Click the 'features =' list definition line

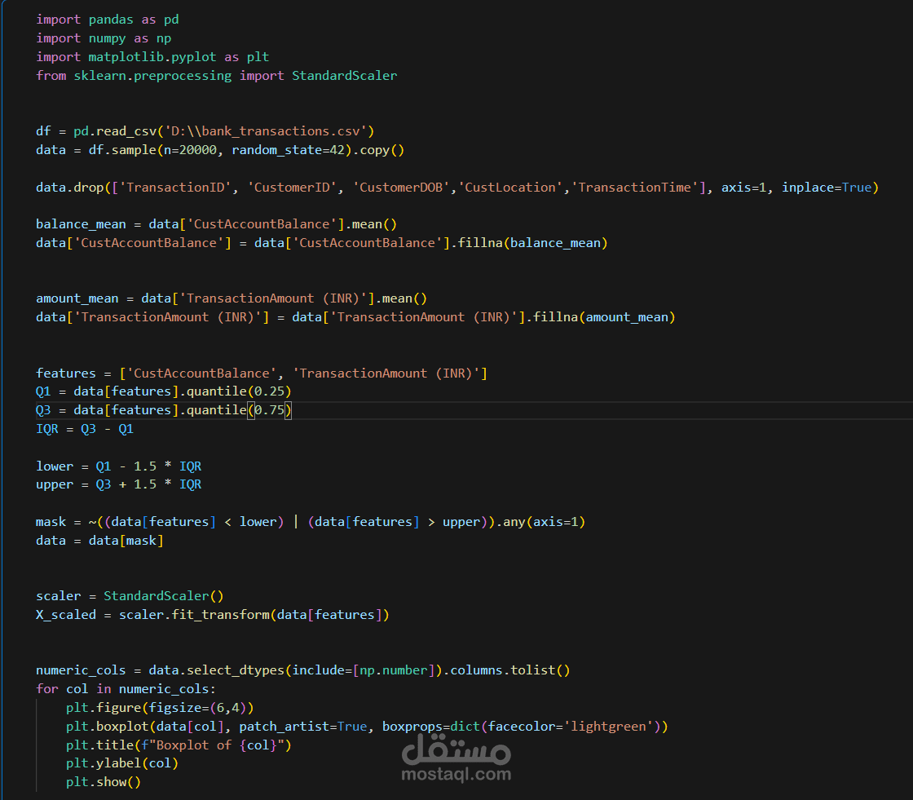click(x=262, y=373)
